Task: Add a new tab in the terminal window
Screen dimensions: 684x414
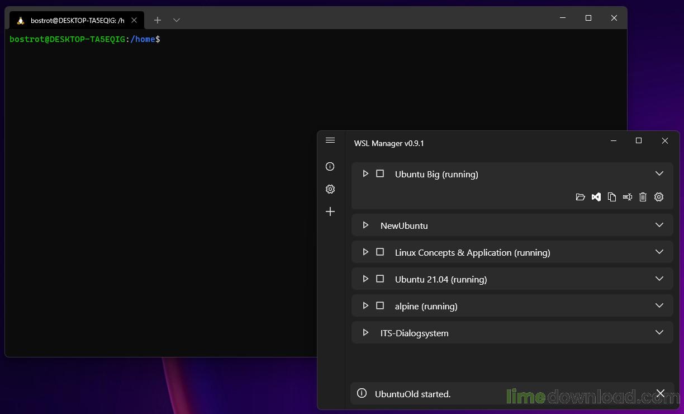Action: point(158,20)
